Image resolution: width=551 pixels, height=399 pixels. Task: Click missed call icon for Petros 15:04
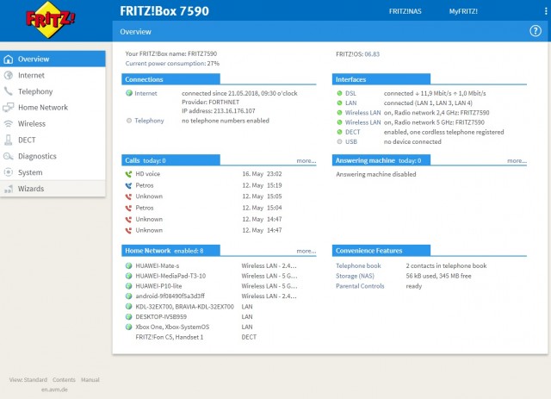128,208
